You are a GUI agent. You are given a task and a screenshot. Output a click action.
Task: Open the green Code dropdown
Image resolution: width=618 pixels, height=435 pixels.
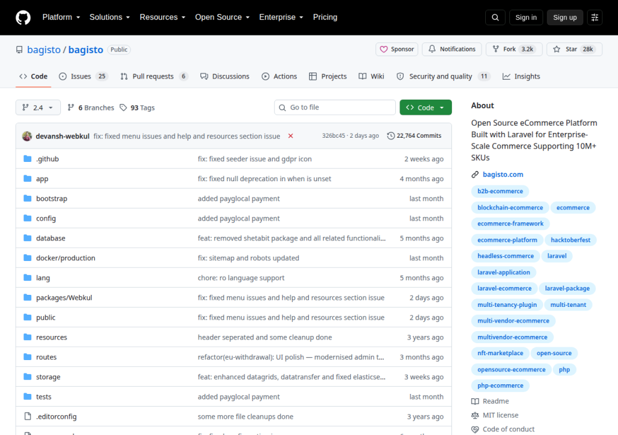tap(425, 108)
